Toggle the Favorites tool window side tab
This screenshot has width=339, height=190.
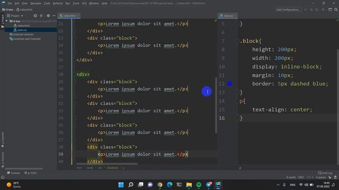2,139
